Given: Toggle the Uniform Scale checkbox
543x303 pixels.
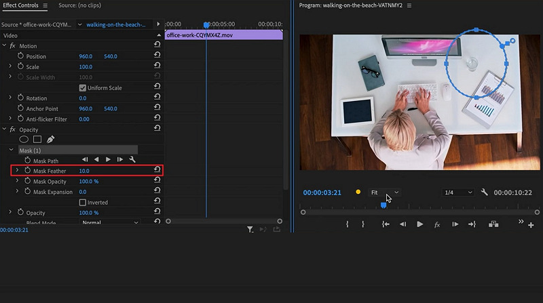Looking at the screenshot, I should click(82, 88).
